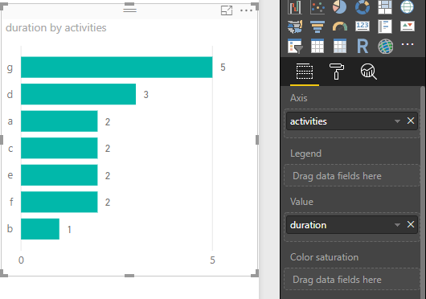The height and width of the screenshot is (299, 426).
Task: Select the R script visual
Action: tap(363, 46)
